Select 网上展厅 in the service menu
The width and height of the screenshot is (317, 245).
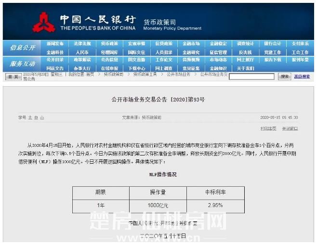[x=245, y=60]
